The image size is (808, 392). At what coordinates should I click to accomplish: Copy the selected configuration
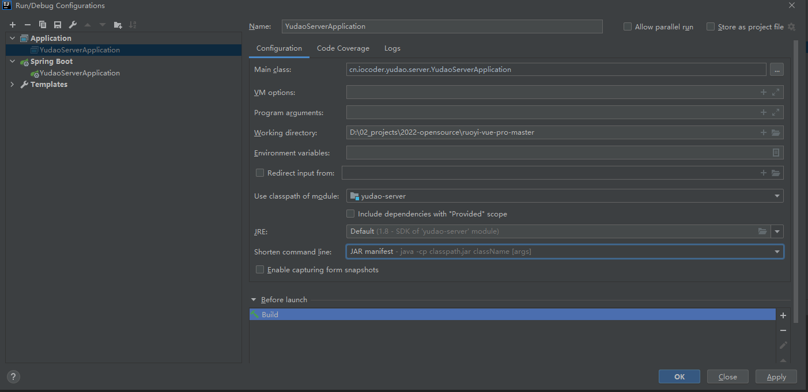[x=43, y=25]
